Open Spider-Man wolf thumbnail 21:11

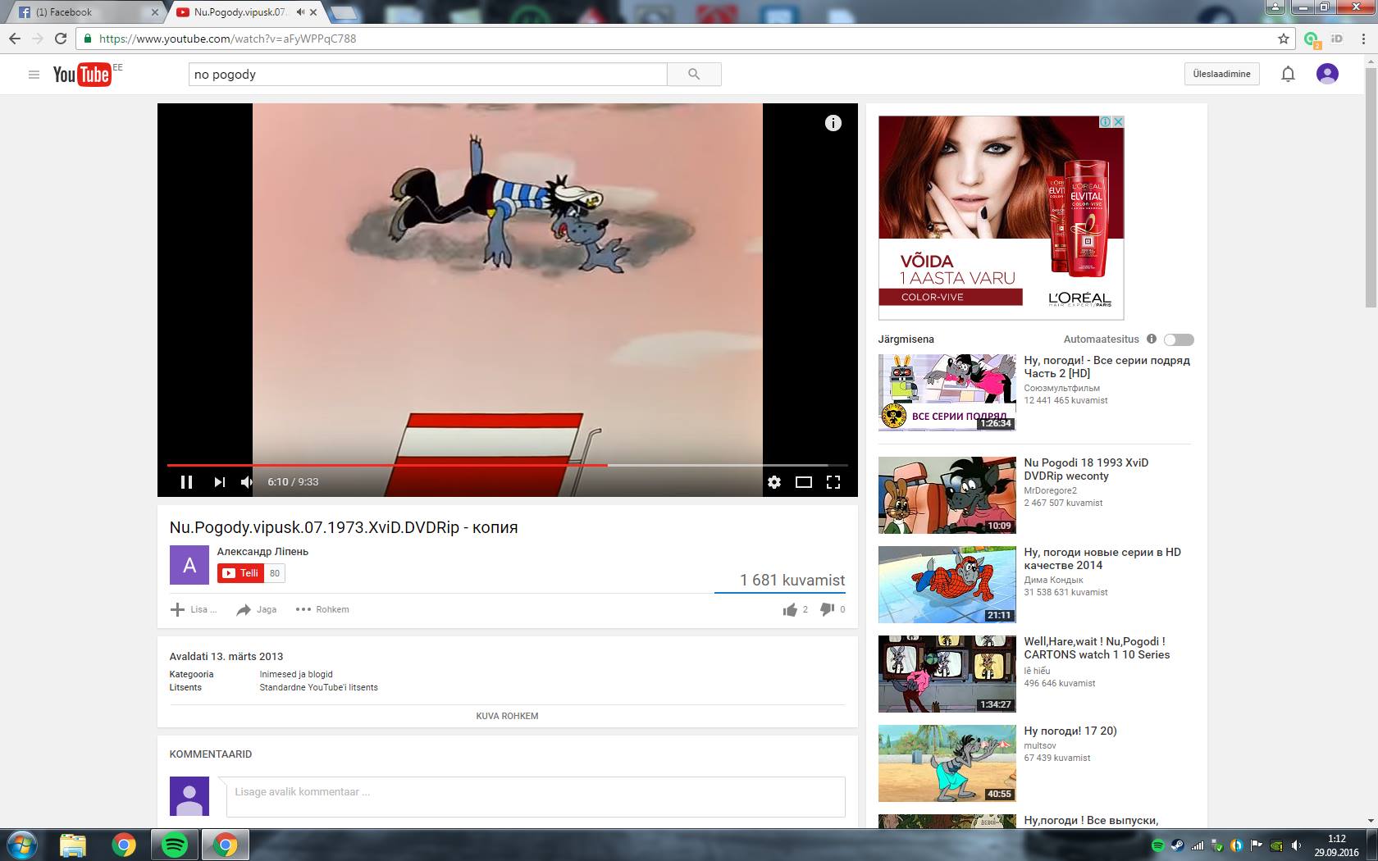click(x=947, y=585)
